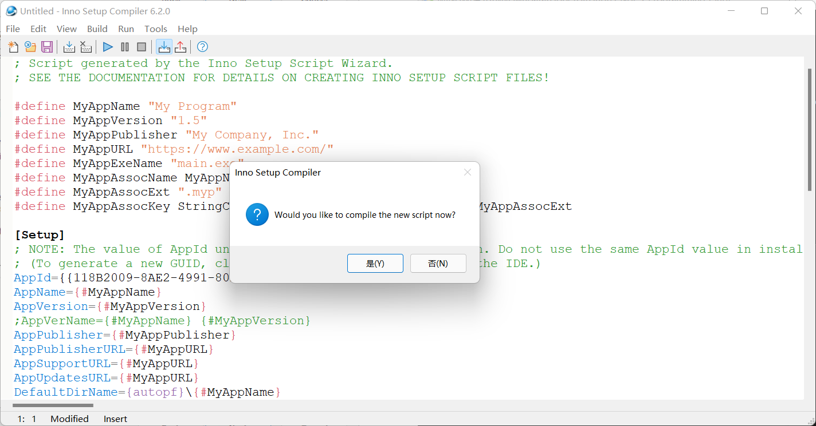Open the Help menu
This screenshot has height=426, width=816.
click(187, 29)
